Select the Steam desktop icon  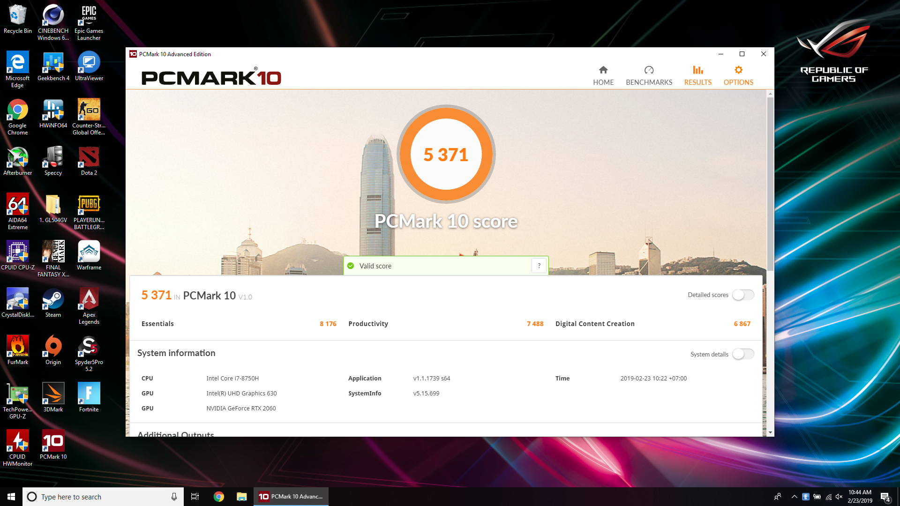(53, 303)
